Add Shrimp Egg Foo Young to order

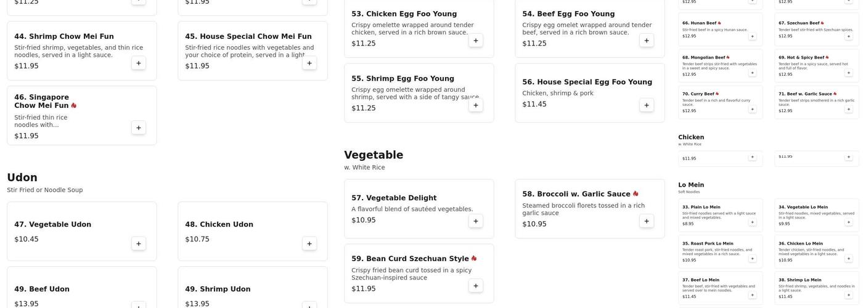tap(475, 105)
